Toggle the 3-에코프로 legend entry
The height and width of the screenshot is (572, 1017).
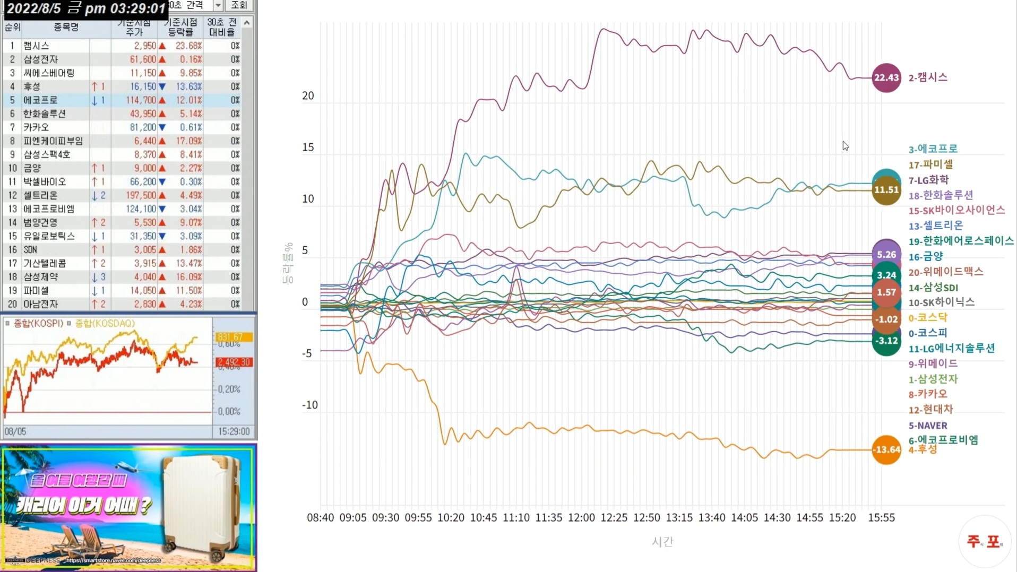pos(933,149)
